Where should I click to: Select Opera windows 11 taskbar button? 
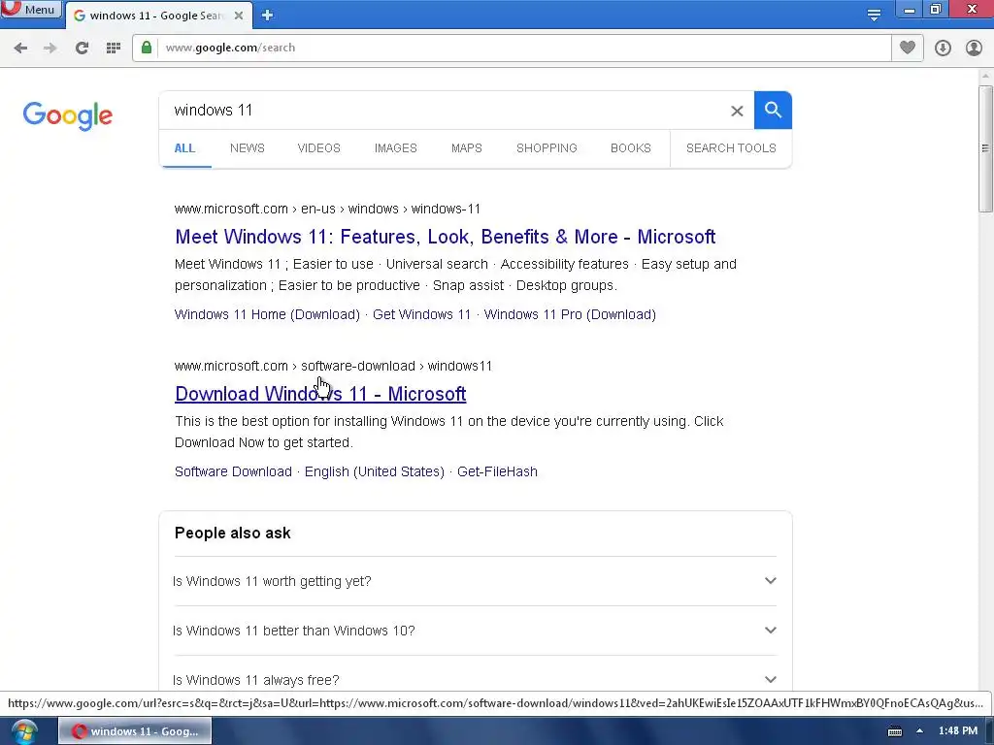coord(135,731)
